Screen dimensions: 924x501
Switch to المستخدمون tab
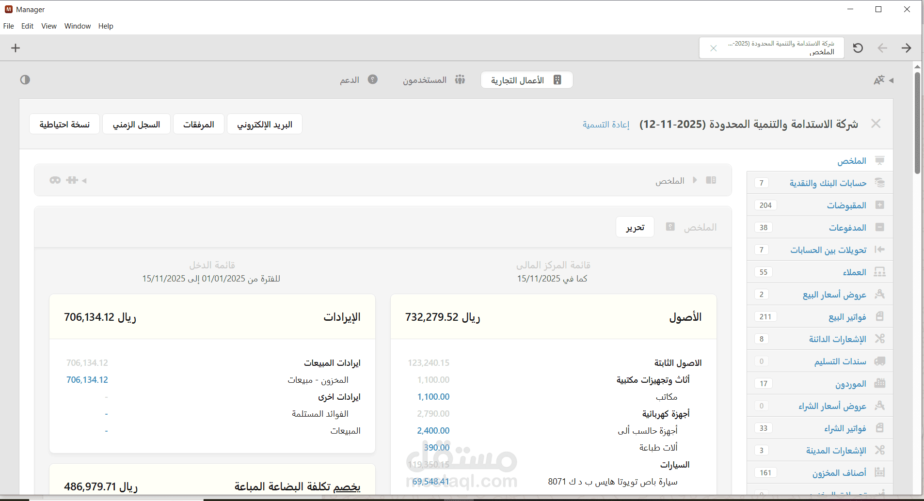tap(433, 80)
